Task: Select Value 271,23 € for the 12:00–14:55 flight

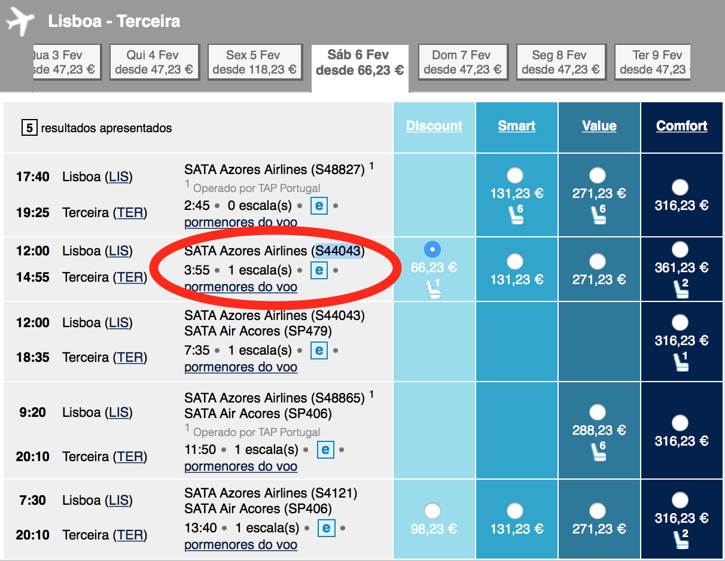Action: 597,261
